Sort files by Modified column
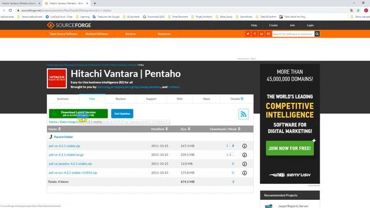Screen dimensions: 370x208 pyautogui.click(x=160, y=129)
